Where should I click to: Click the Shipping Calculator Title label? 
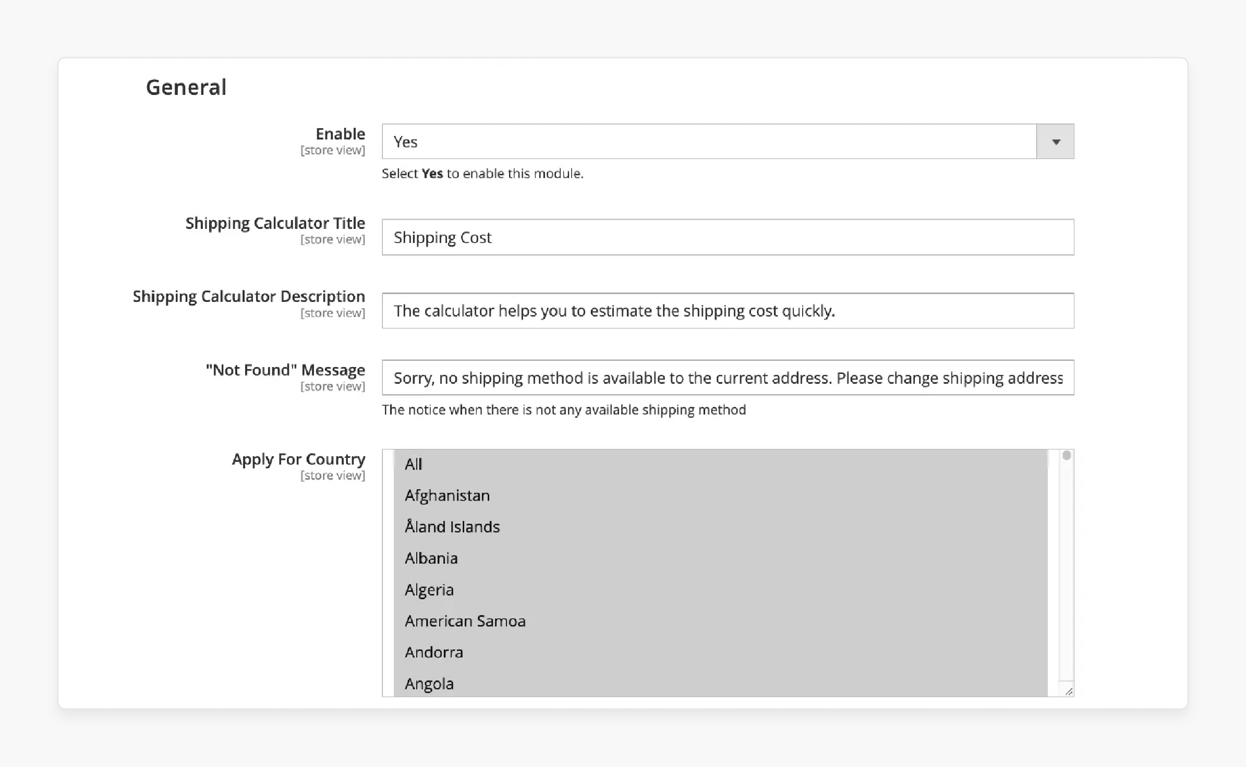(x=275, y=223)
